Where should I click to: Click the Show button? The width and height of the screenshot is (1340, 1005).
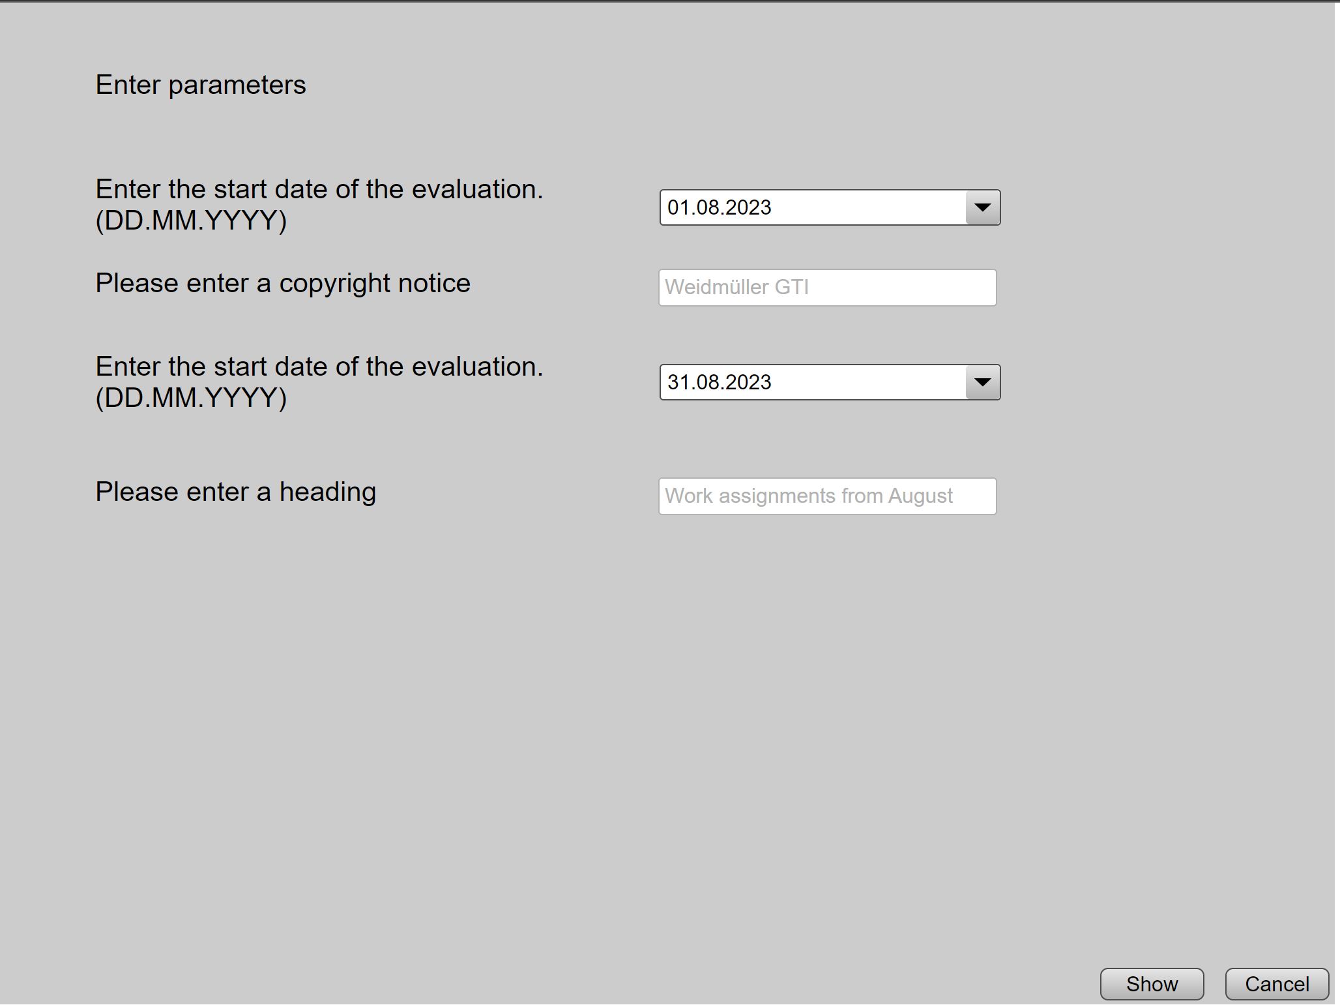click(x=1152, y=984)
